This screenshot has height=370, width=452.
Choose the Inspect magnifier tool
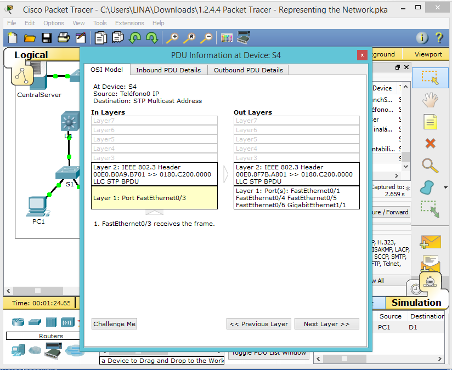430,166
